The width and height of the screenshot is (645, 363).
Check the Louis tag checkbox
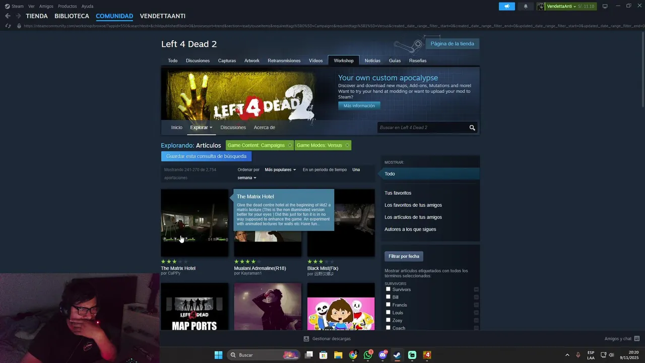388,312
